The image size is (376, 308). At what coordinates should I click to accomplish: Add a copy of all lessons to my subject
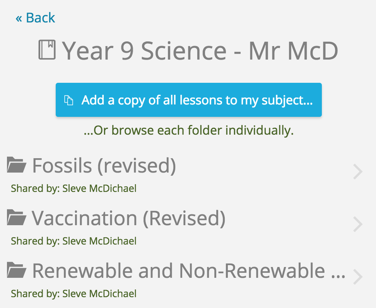[x=189, y=100]
